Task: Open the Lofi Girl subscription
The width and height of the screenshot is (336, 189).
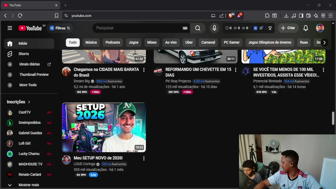Action: click(29, 143)
